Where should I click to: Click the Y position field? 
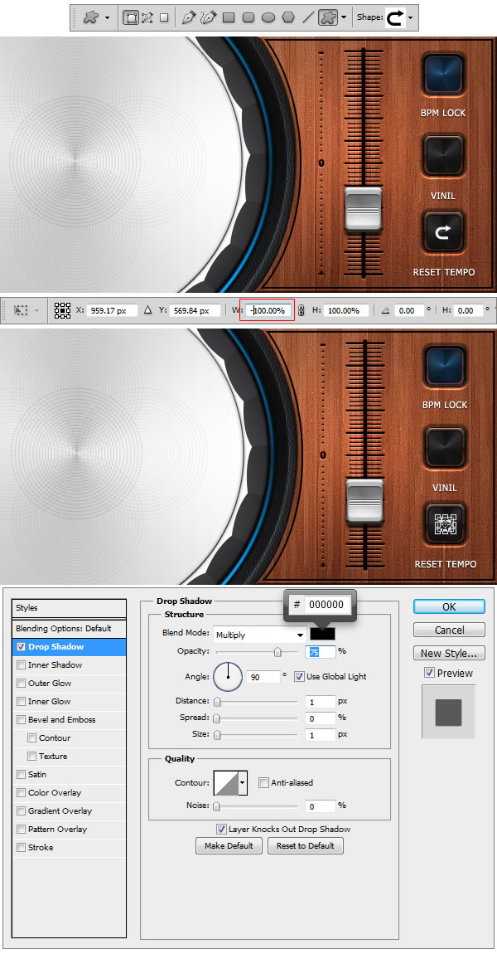click(x=195, y=310)
